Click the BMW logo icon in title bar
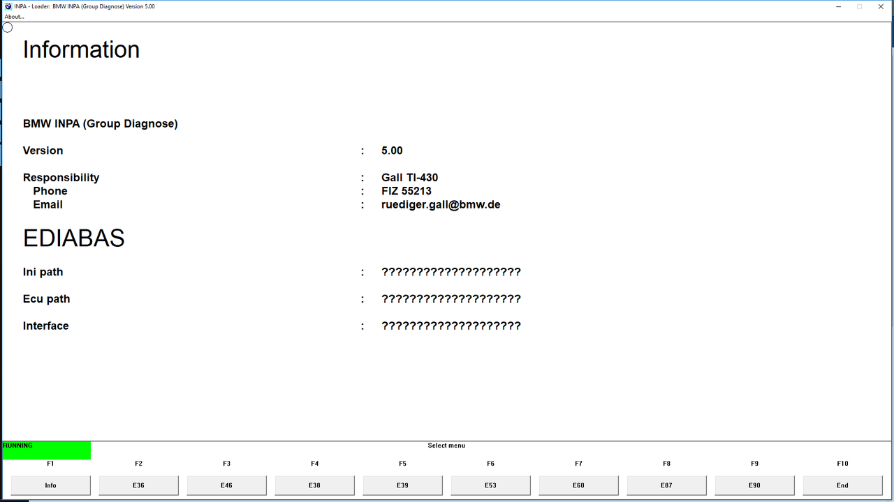This screenshot has width=894, height=502. (8, 6)
